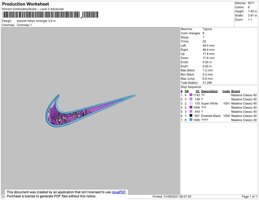Pick stop 5 lilac swatch with 443 stitches
The height and width of the screenshot is (200, 259).
191,112
